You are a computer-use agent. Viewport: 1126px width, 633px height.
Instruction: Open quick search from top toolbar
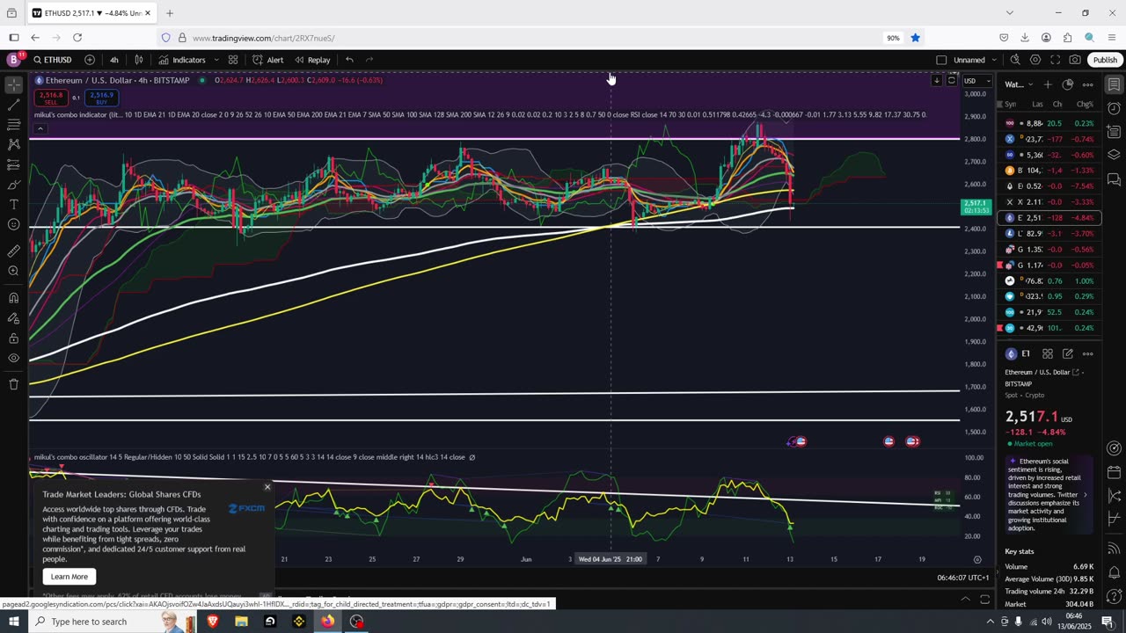pyautogui.click(x=1015, y=60)
